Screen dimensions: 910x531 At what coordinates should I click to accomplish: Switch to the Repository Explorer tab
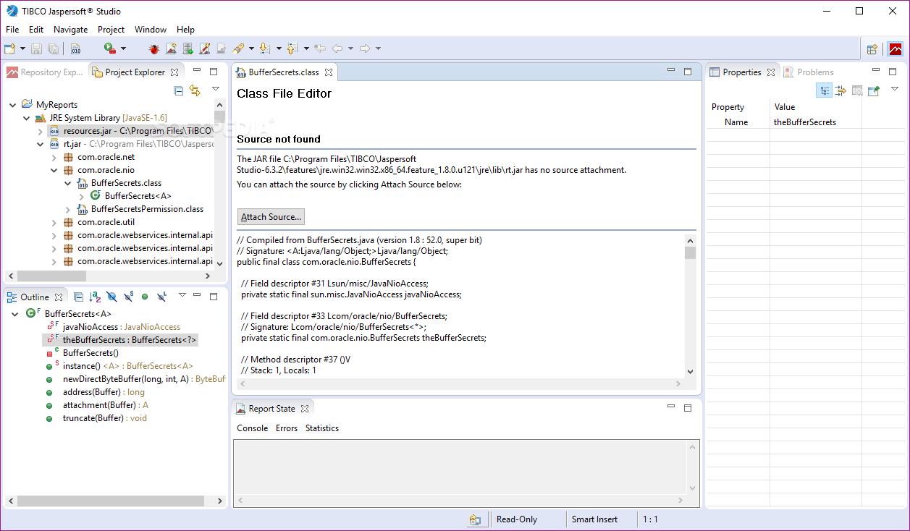click(x=45, y=72)
